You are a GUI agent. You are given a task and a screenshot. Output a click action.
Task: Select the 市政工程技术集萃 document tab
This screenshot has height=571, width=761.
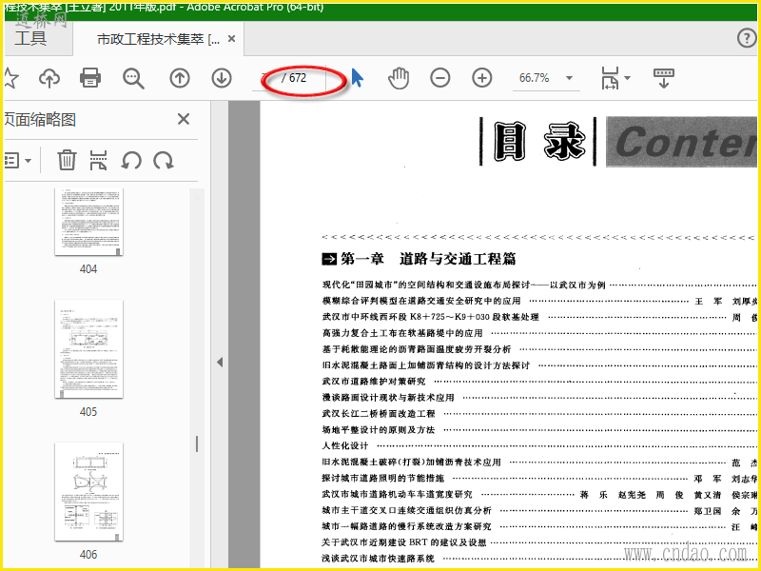pyautogui.click(x=158, y=39)
